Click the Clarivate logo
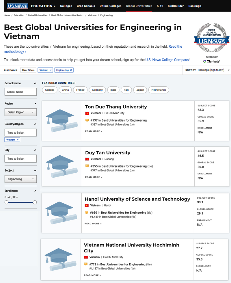The height and width of the screenshot is (283, 231). point(212,61)
